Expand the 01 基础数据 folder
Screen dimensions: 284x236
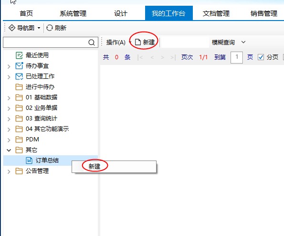[x=9, y=98]
